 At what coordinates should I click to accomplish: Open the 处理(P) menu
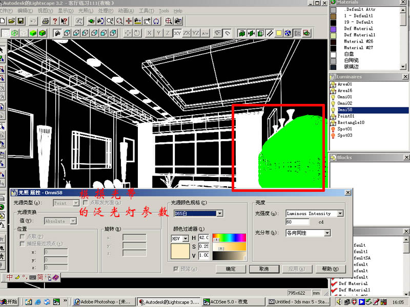tap(106, 11)
